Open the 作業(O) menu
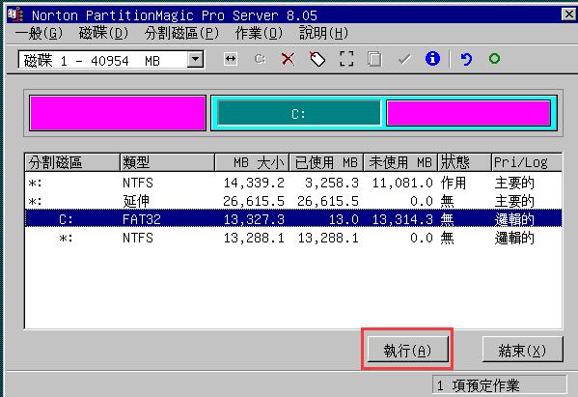This screenshot has height=397, width=578. click(259, 34)
